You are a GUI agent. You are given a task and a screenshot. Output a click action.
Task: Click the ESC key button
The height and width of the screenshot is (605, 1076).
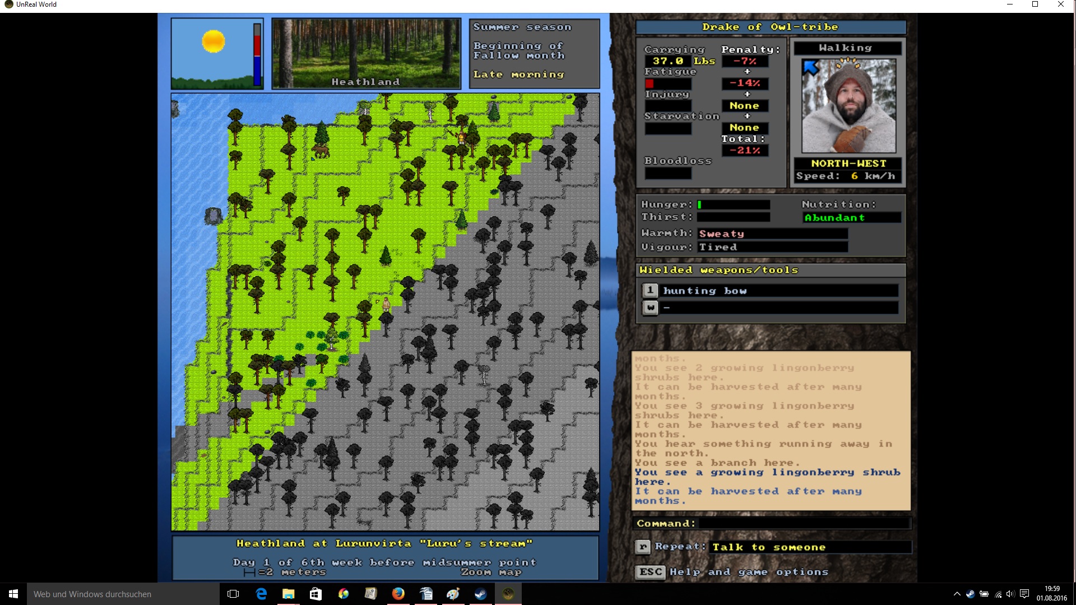click(x=650, y=572)
